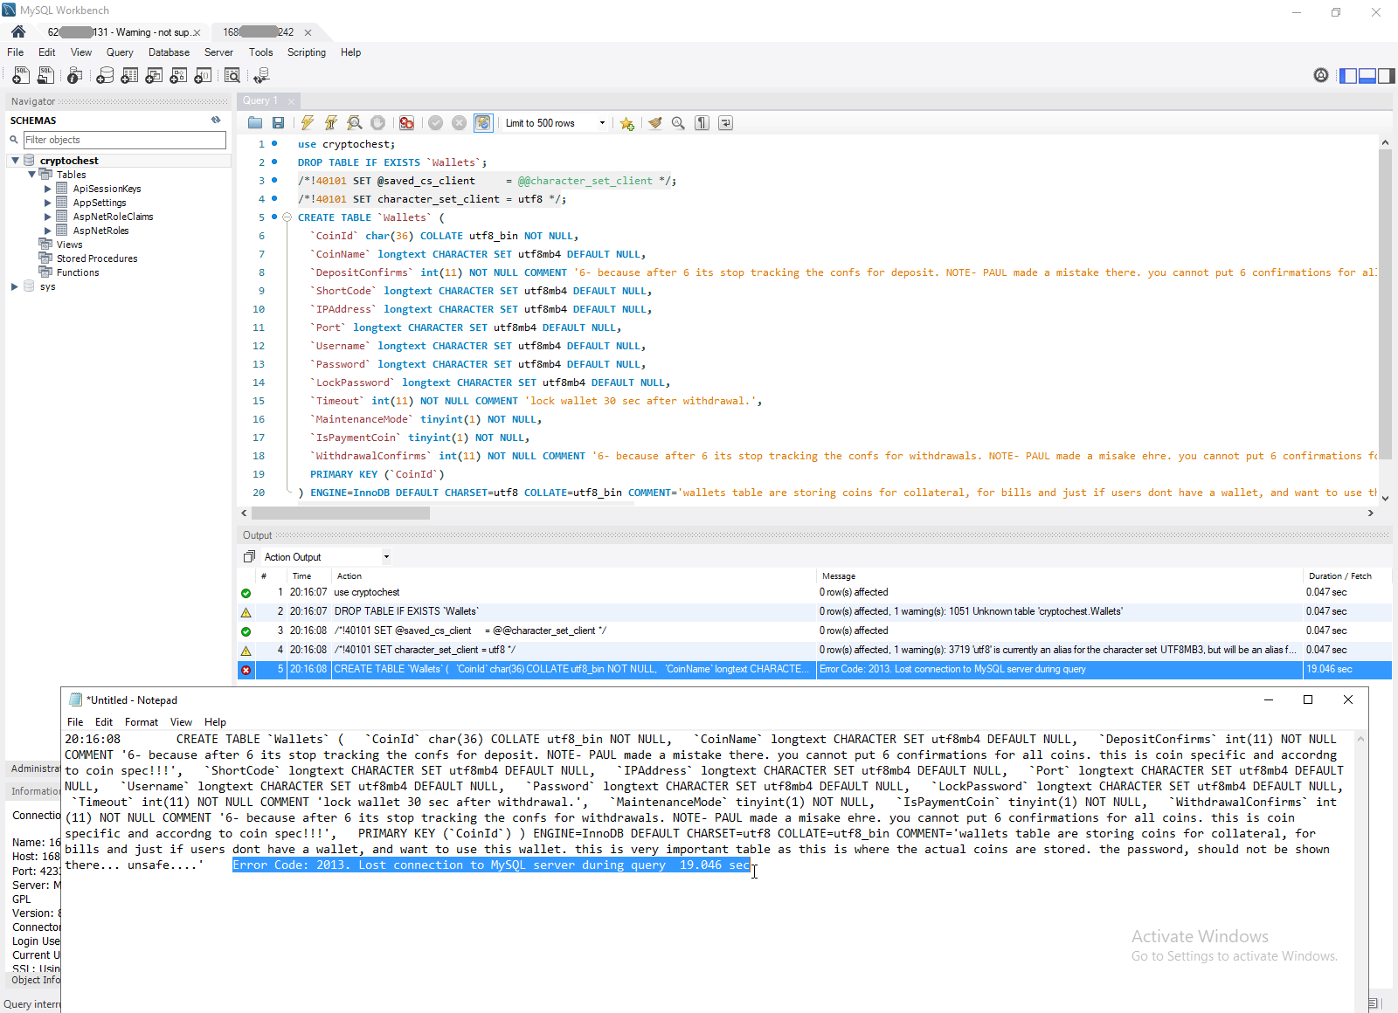Screen dimensions: 1398x1013
Task: Open Notepad's Format menu
Action: [x=141, y=722]
